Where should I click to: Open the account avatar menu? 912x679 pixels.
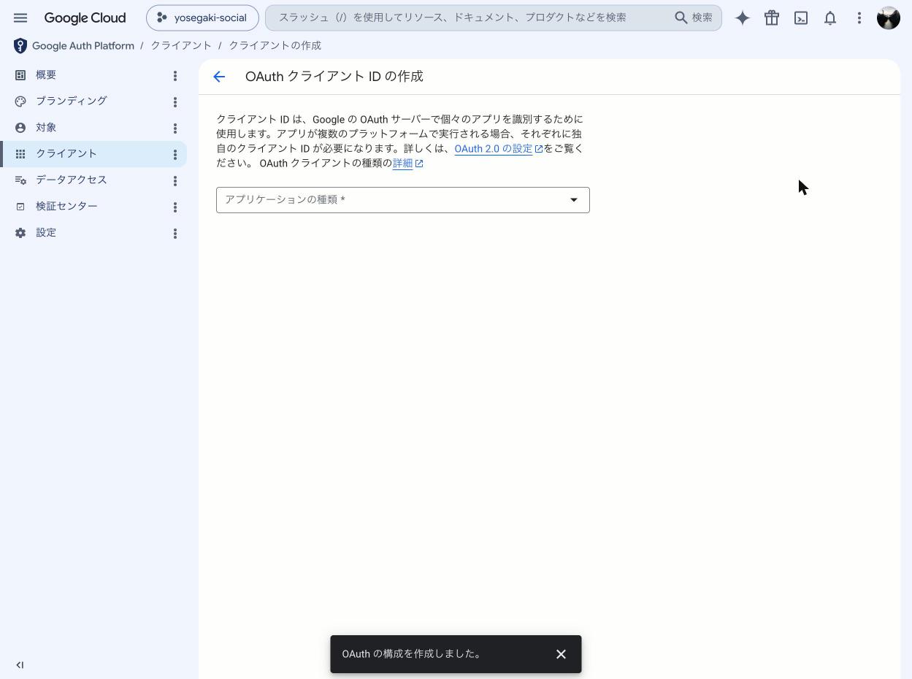[889, 18]
